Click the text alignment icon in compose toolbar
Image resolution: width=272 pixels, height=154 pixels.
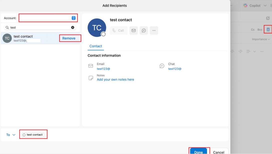[248, 51]
